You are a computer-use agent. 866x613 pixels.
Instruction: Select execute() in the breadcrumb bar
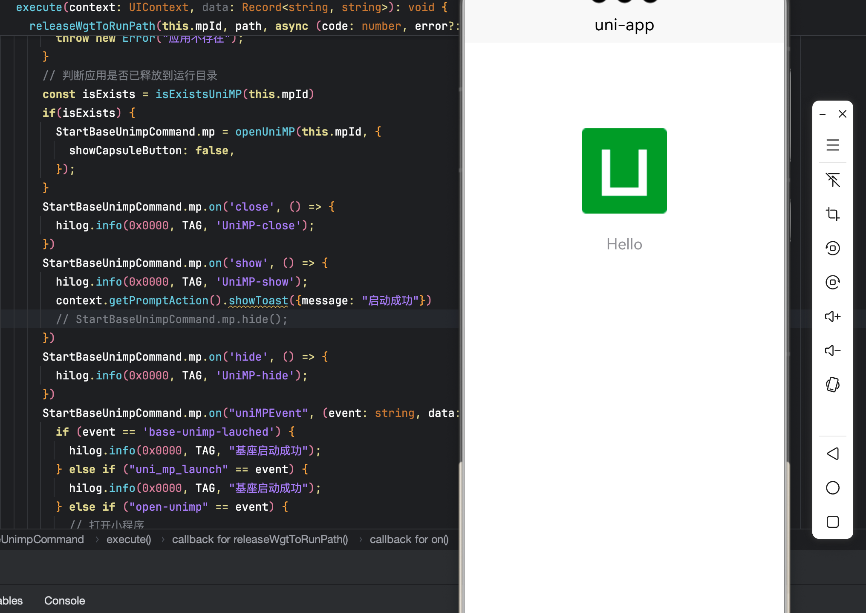pyautogui.click(x=129, y=540)
